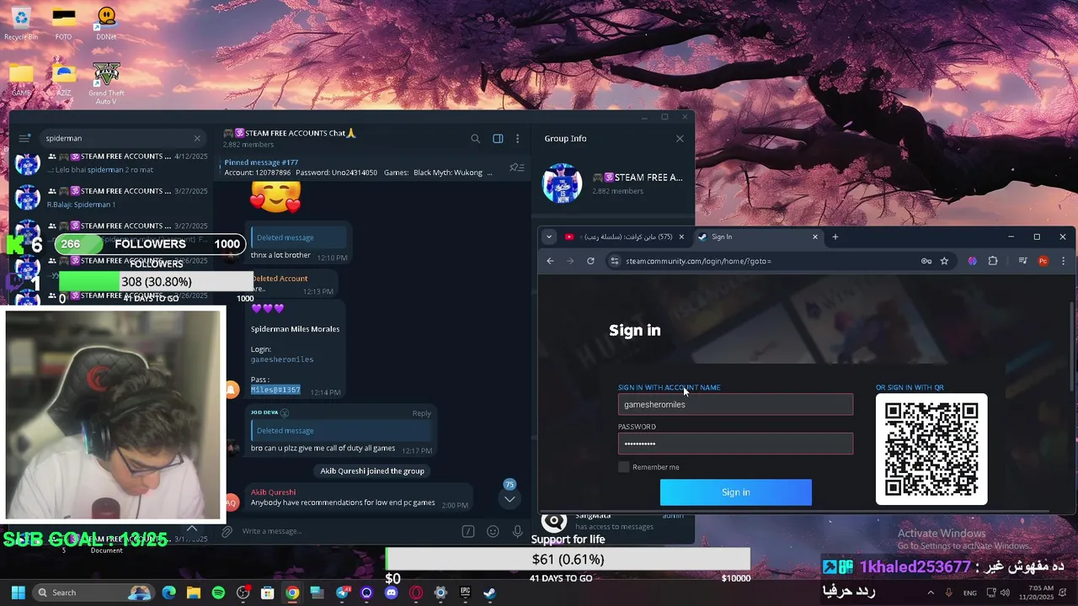Open Telegram chat three-dot options menu
The width and height of the screenshot is (1078, 606).
click(x=518, y=138)
